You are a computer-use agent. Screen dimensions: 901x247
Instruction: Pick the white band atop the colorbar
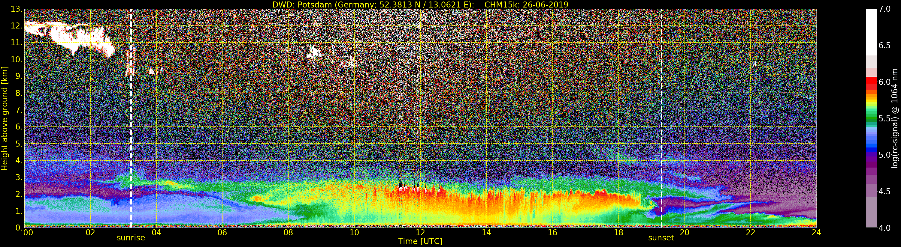pyautogui.click(x=871, y=32)
